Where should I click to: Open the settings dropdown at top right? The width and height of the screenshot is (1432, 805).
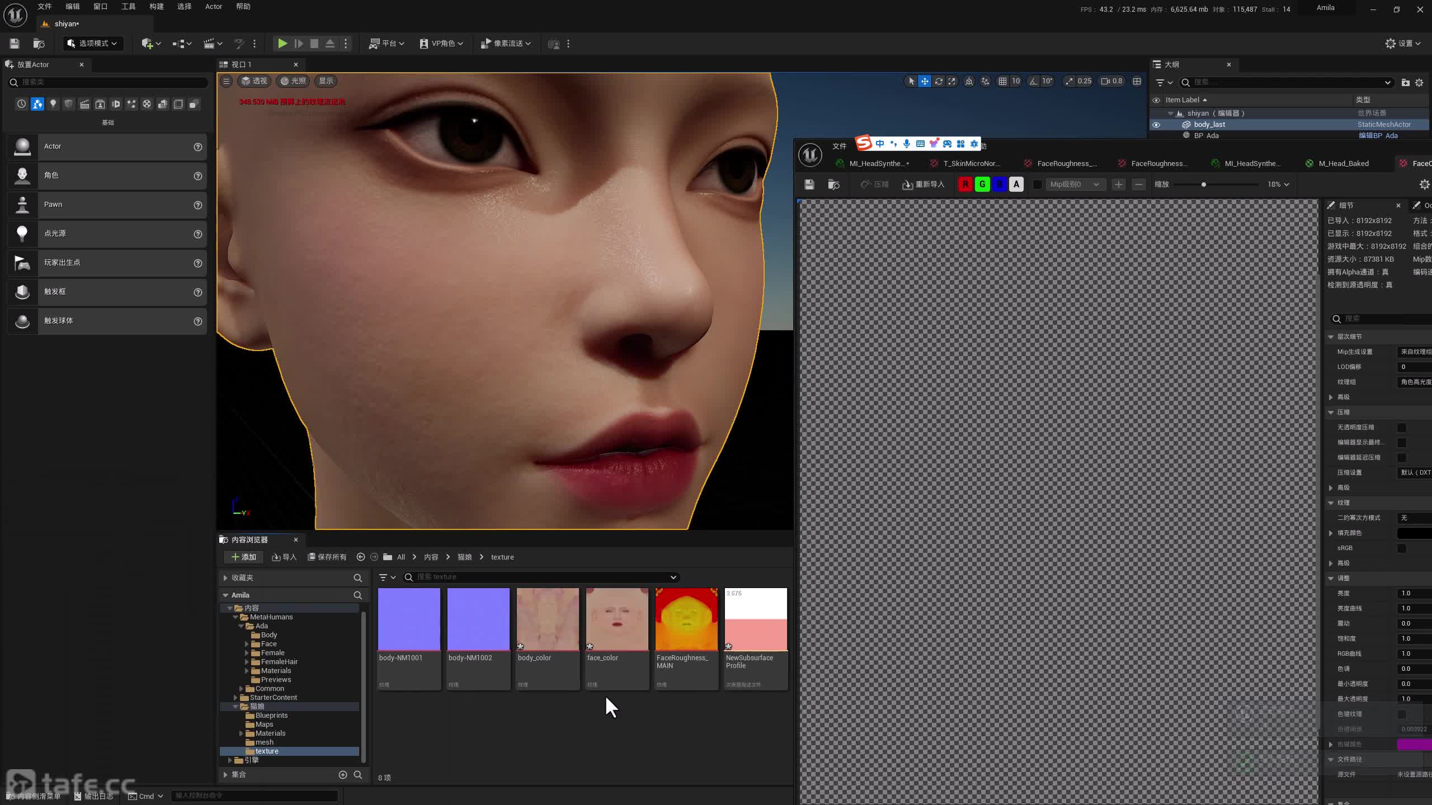pyautogui.click(x=1403, y=43)
